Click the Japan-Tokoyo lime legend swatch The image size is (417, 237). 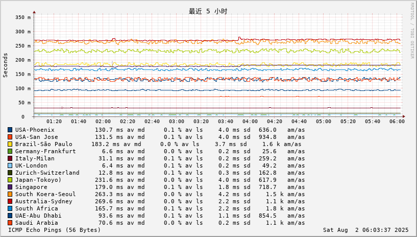tap(10, 180)
